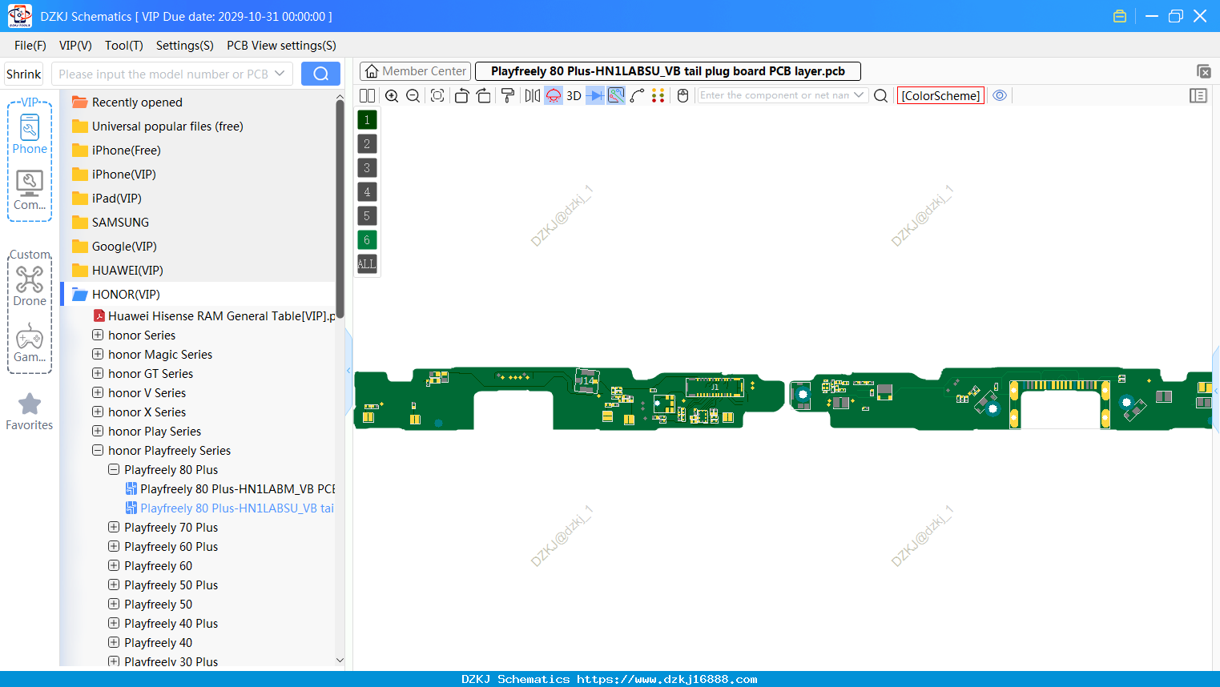This screenshot has width=1220, height=687.
Task: Select the Game console category icon
Action: 30,343
